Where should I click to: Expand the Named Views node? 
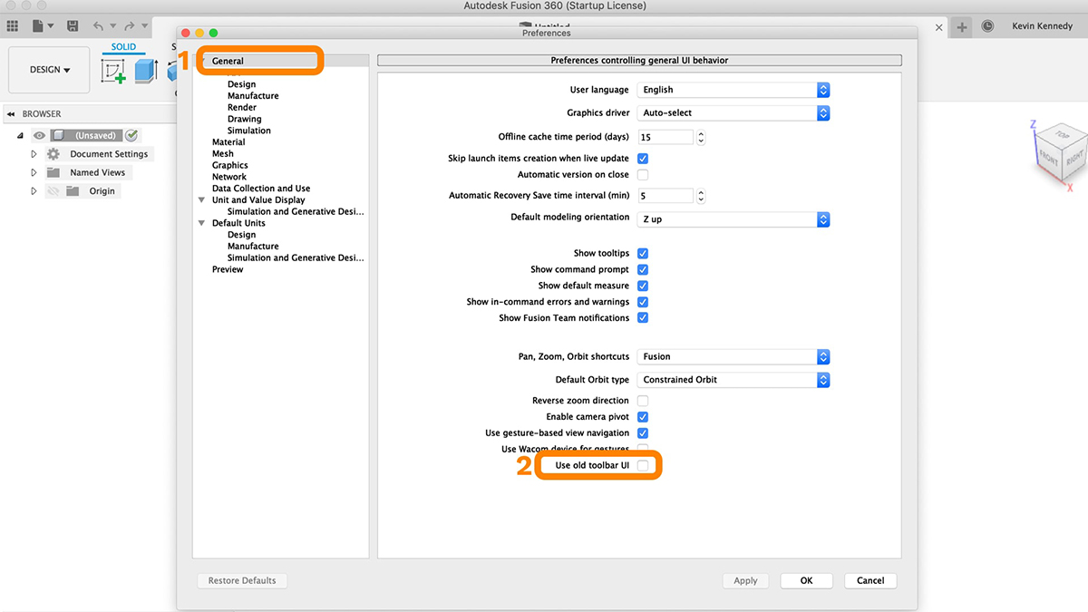coord(34,172)
